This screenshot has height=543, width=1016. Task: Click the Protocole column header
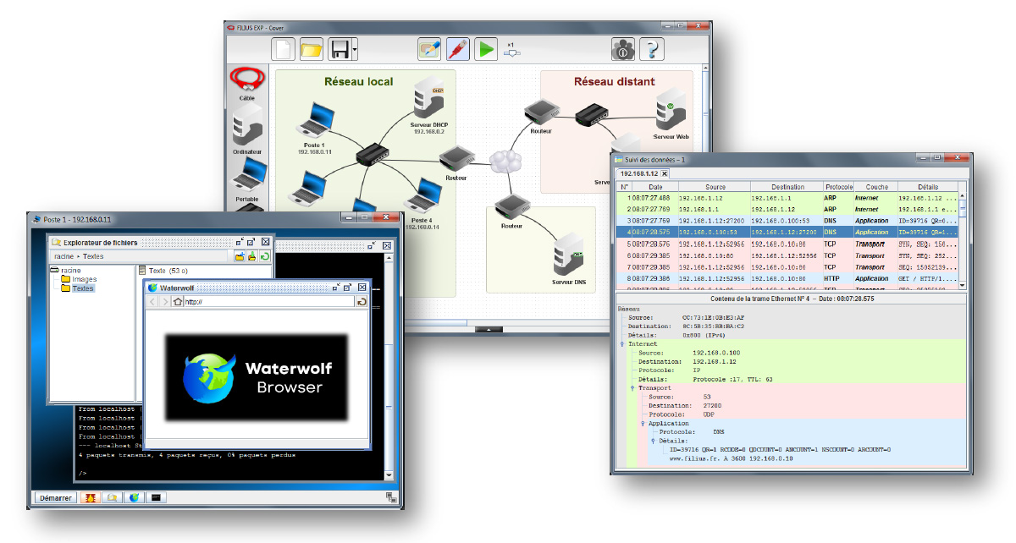[838, 186]
